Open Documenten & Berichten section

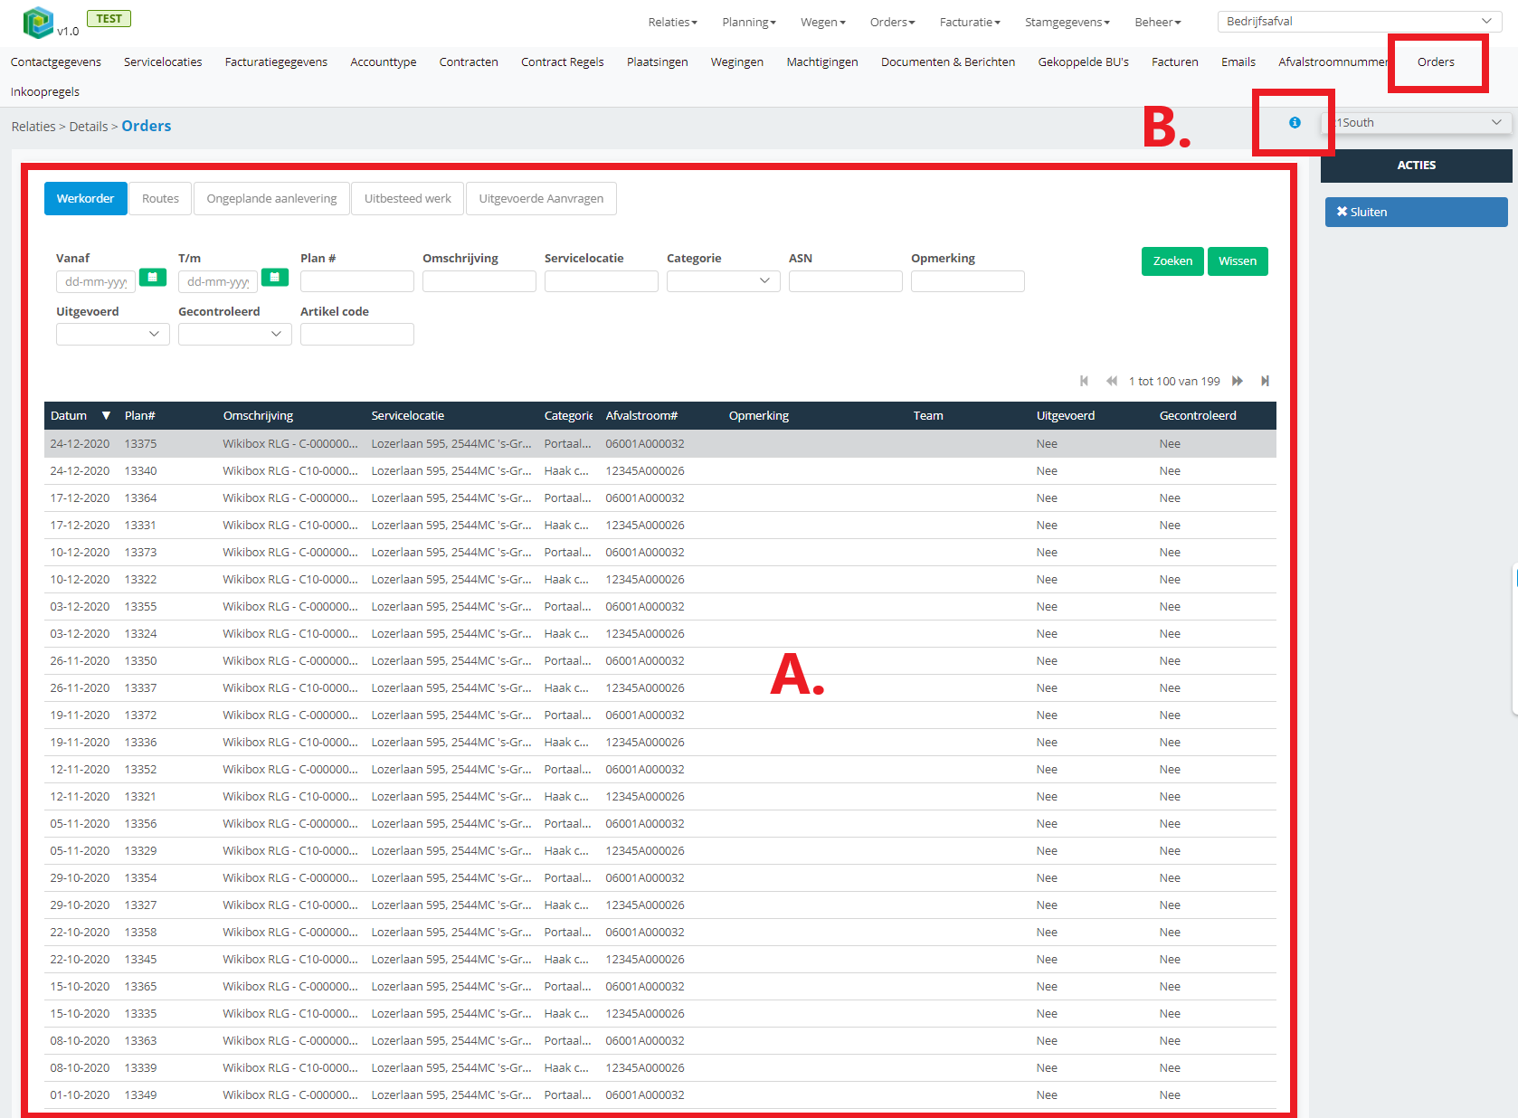point(948,62)
